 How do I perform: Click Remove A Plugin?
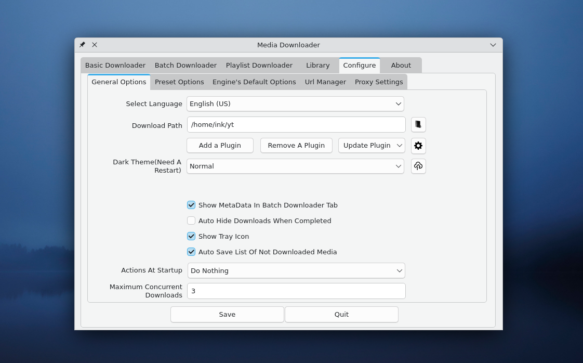click(296, 145)
